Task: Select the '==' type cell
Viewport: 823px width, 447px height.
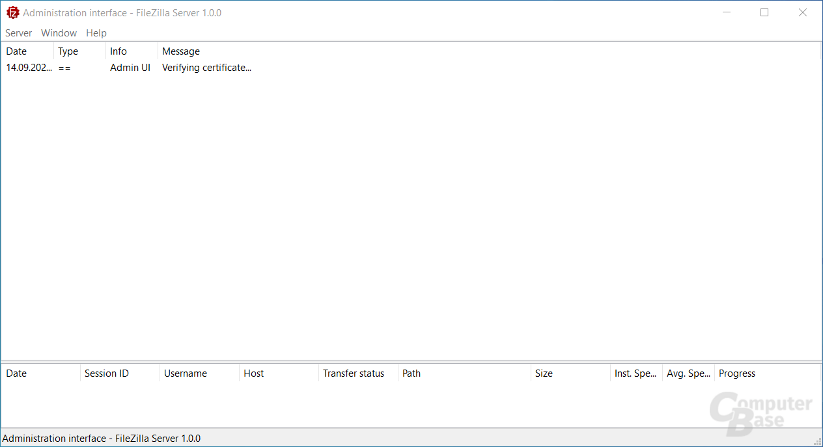Action: point(64,68)
